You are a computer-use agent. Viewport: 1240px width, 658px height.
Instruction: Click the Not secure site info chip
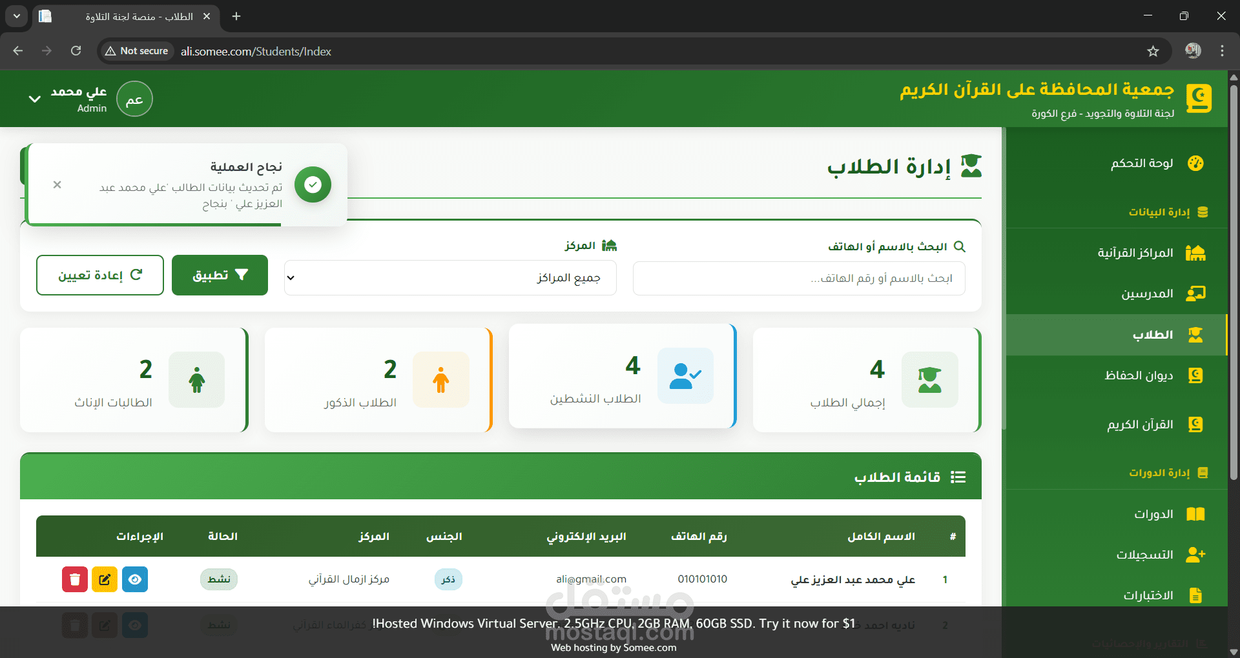137,51
